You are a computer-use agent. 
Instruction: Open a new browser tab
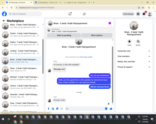click(94, 2)
